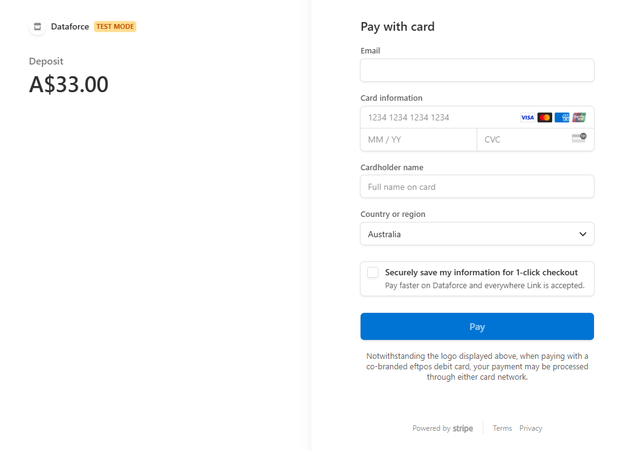
Task: Click the Dataforce storefront logo icon
Action: (37, 26)
